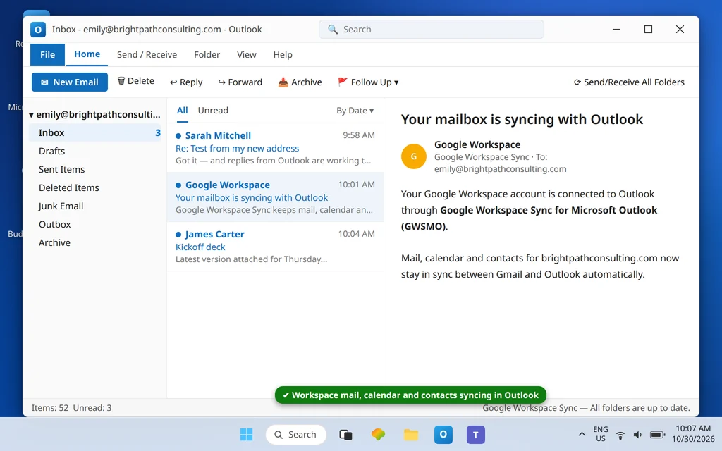This screenshot has width=722, height=451.
Task: Switch to the Home ribbon tab
Action: [x=87, y=54]
